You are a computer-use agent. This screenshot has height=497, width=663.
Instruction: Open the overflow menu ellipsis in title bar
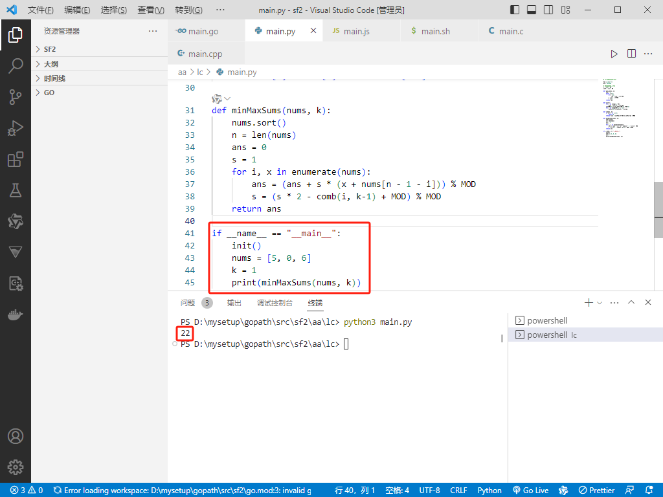[x=220, y=10]
